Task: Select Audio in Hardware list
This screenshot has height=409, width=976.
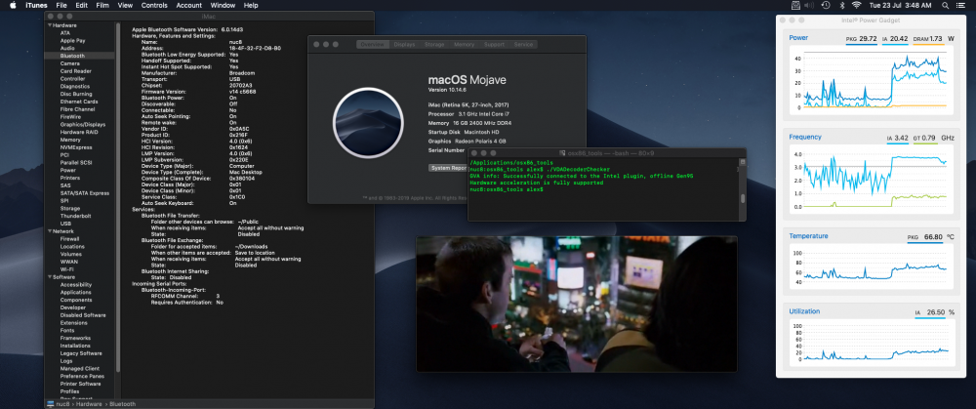Action: (x=67, y=48)
